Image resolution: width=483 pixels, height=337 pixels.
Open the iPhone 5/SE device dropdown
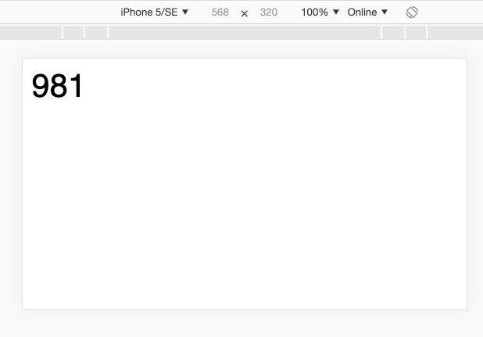point(154,12)
